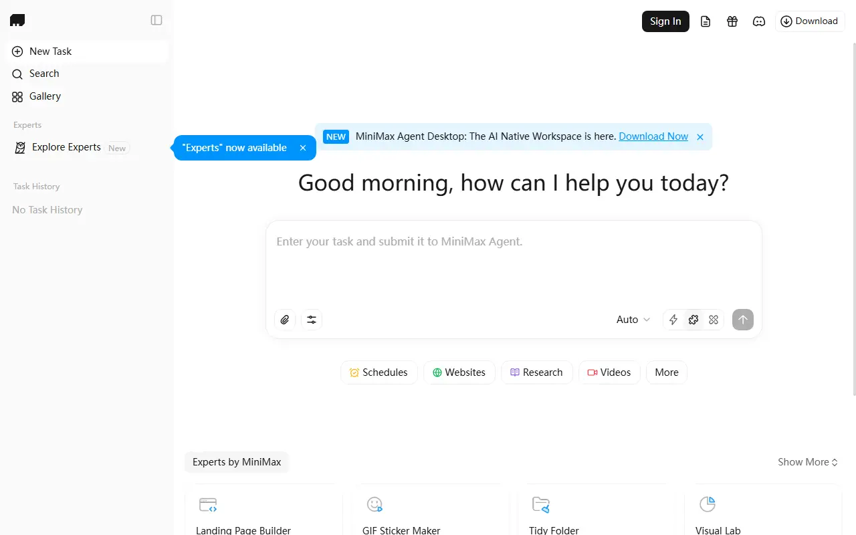Select the Research category chip
Image resolution: width=856 pixels, height=535 pixels.
pyautogui.click(x=537, y=372)
